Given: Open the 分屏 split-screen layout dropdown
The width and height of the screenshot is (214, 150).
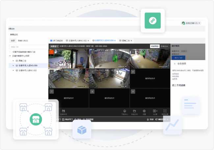Looking at the screenshot, I should coord(155,111).
